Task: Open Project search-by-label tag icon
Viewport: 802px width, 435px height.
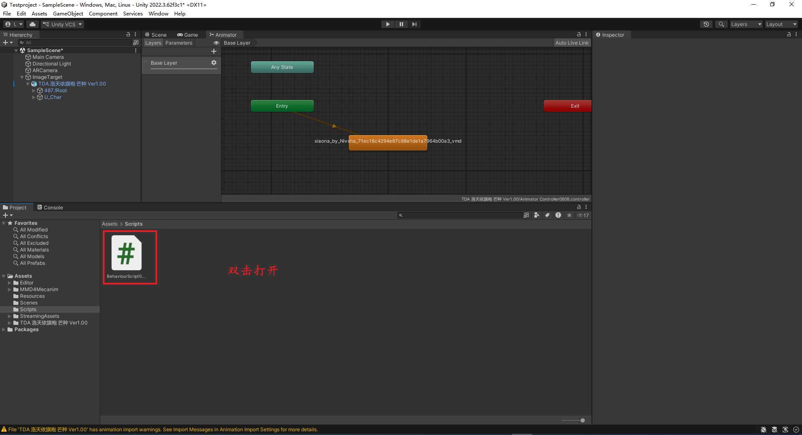Action: (x=547, y=215)
